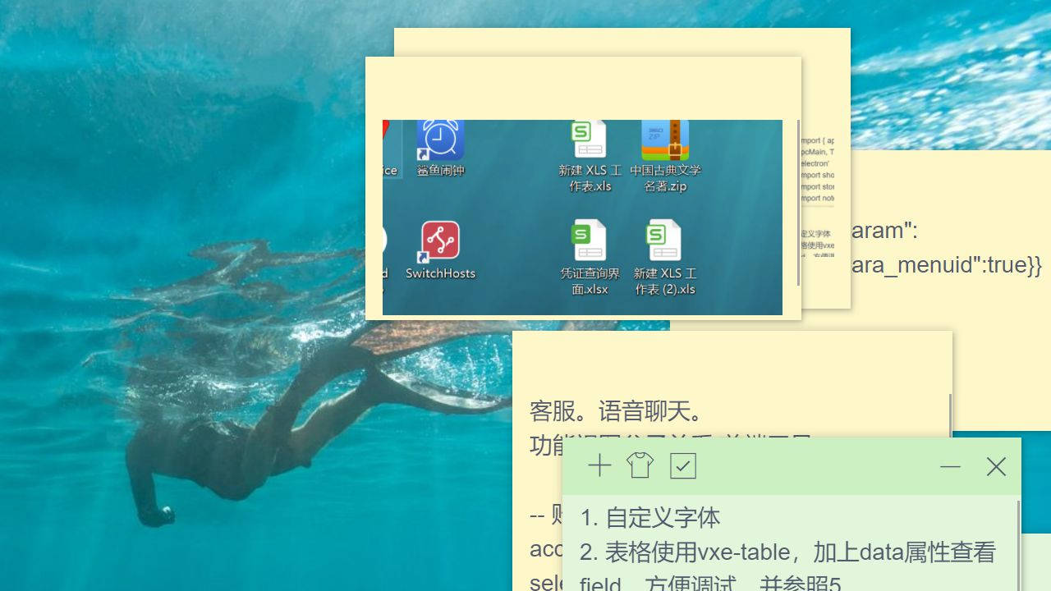
Task: Add a new note with plus icon
Action: coord(599,466)
